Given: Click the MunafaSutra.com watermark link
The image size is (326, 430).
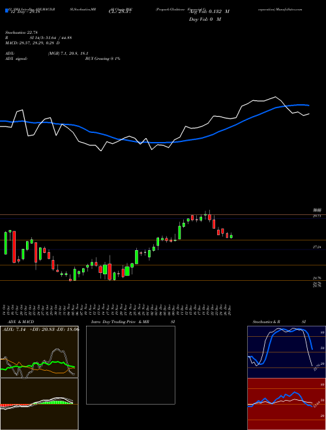Looking at the screenshot, I should pos(288,9).
